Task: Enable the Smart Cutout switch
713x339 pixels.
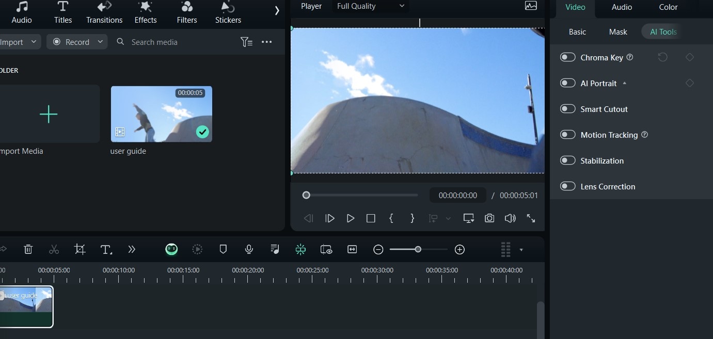Action: pyautogui.click(x=568, y=109)
